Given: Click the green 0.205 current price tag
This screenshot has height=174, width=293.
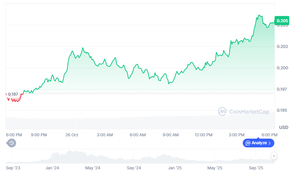Looking at the screenshot, I should pyautogui.click(x=282, y=20).
